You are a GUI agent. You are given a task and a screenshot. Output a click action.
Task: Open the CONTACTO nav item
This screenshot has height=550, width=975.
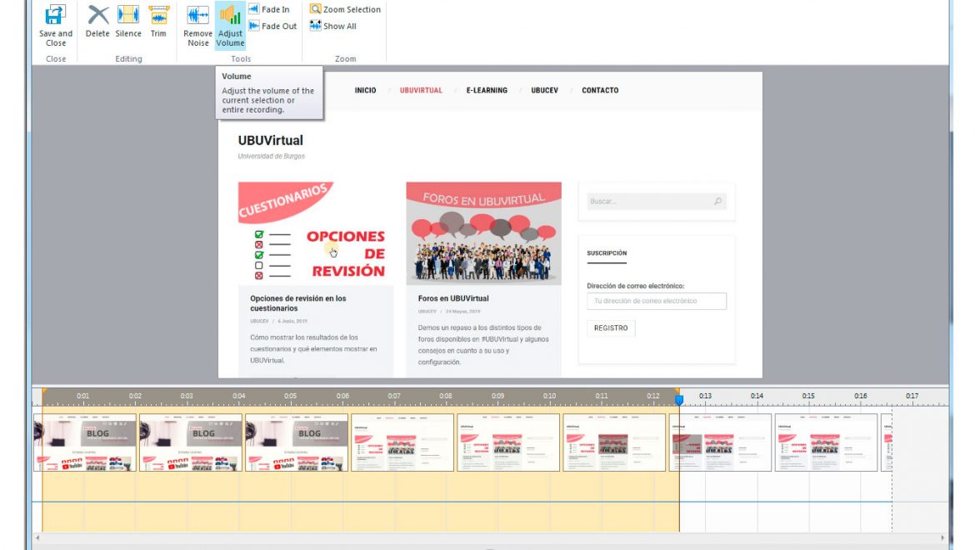[x=600, y=90]
